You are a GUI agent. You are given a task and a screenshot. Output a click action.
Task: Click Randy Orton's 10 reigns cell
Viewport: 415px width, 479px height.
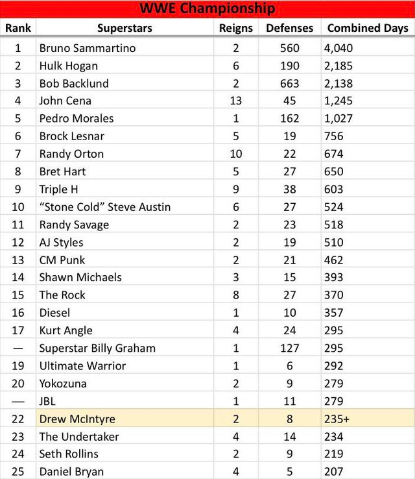(x=235, y=154)
